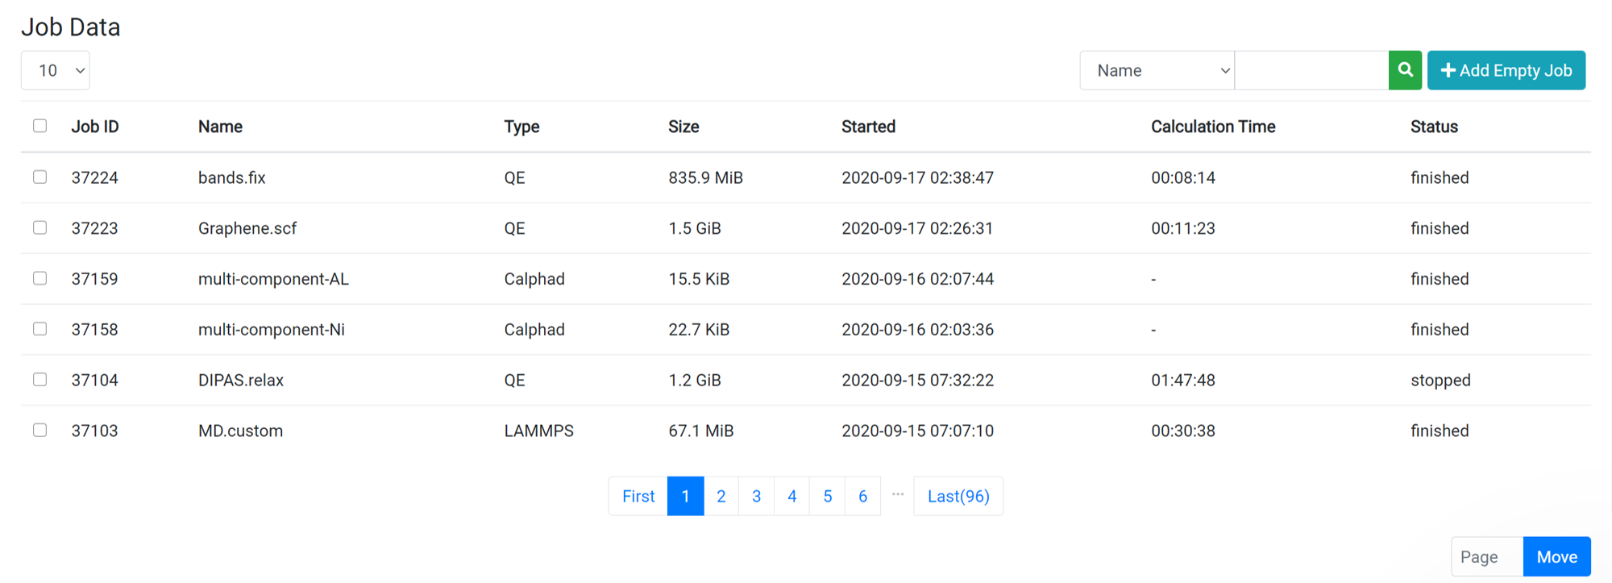The image size is (1612, 583).
Task: Tick the checkbox for job 37104
Action: point(39,379)
